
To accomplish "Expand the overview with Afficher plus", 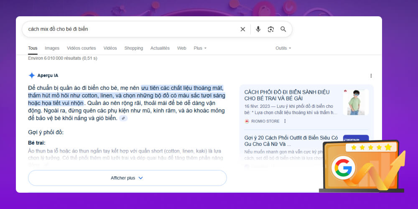I will pos(127,178).
